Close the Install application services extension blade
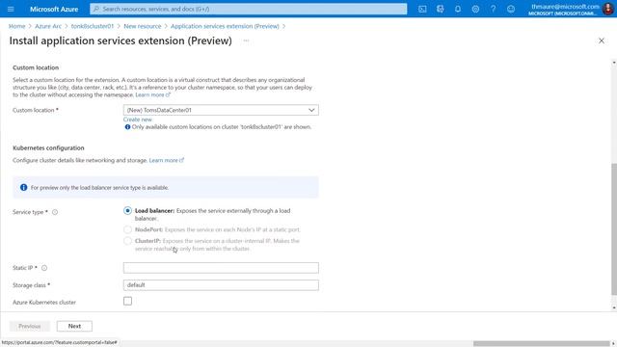This screenshot has height=347, width=617. [x=602, y=40]
